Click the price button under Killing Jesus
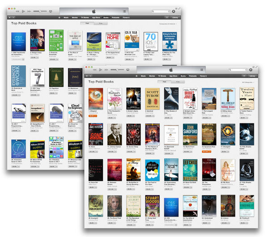The image size is (268, 237). click(x=224, y=116)
